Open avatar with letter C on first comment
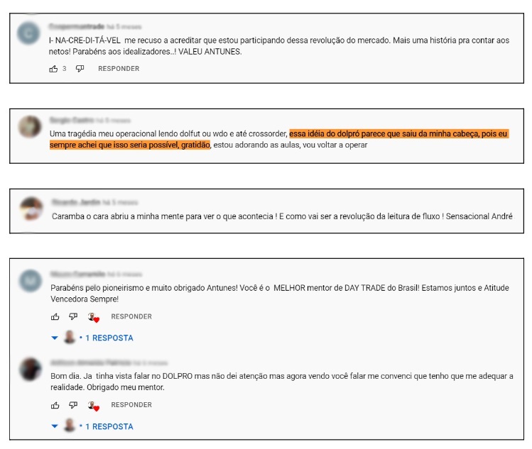The height and width of the screenshot is (449, 532). tap(28, 33)
